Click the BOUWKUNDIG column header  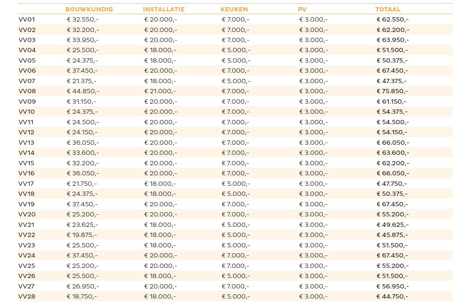(x=89, y=9)
